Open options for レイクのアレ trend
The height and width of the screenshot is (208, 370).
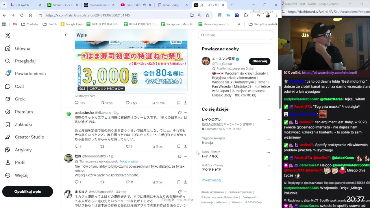(x=268, y=119)
